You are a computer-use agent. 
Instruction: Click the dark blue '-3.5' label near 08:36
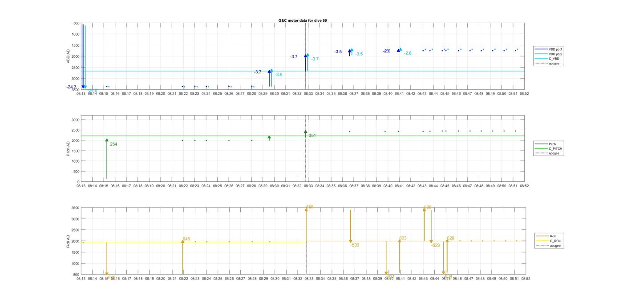click(x=338, y=52)
